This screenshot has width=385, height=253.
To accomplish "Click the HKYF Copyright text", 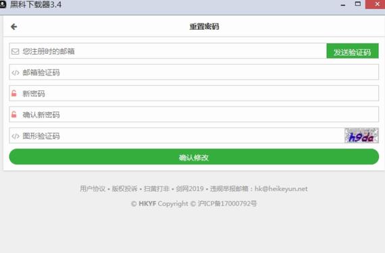I will click(163, 204).
